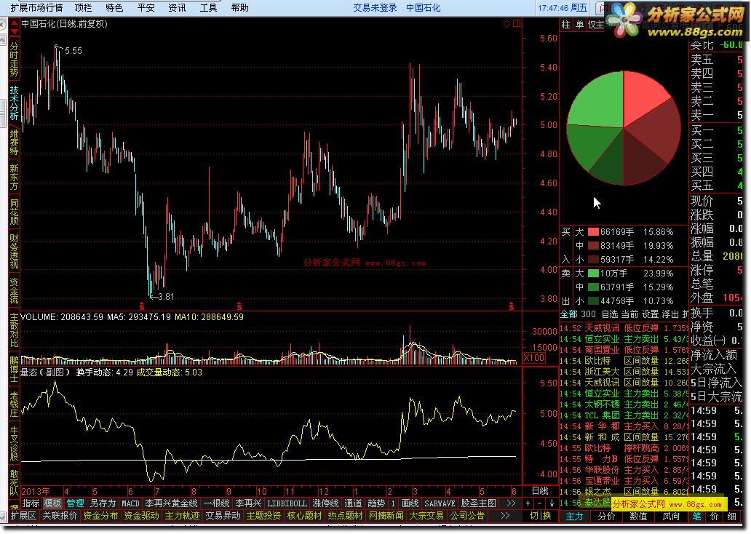The height and width of the screenshot is (534, 751).
Task: Click the red 买入大 66169手 color swatch
Action: [x=593, y=232]
